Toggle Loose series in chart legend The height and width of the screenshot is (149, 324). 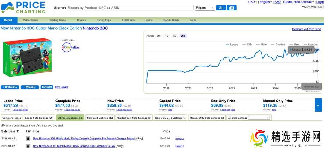tap(232, 45)
